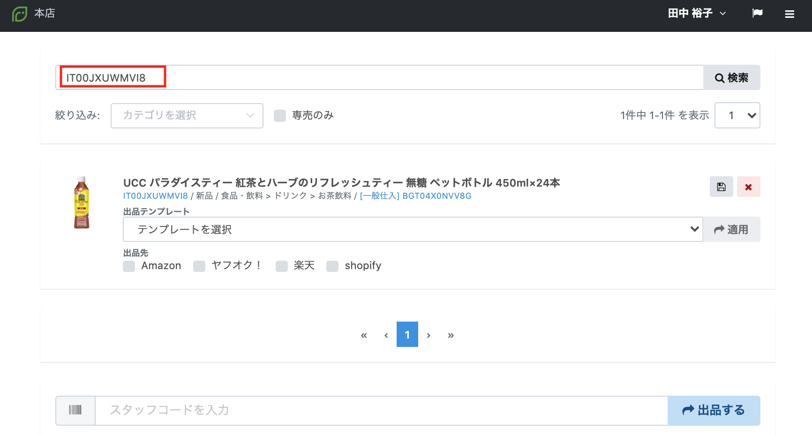This screenshot has width=812, height=436.
Task: Click the 適用 apply button
Action: (x=731, y=229)
